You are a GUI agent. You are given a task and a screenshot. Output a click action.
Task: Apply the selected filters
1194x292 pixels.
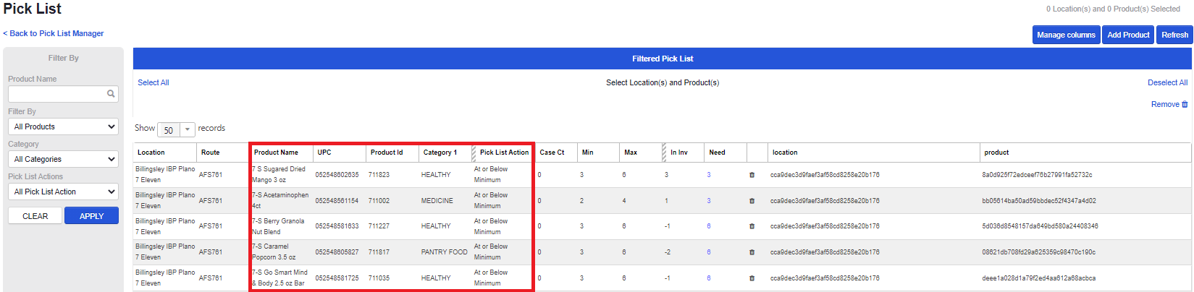click(x=91, y=216)
